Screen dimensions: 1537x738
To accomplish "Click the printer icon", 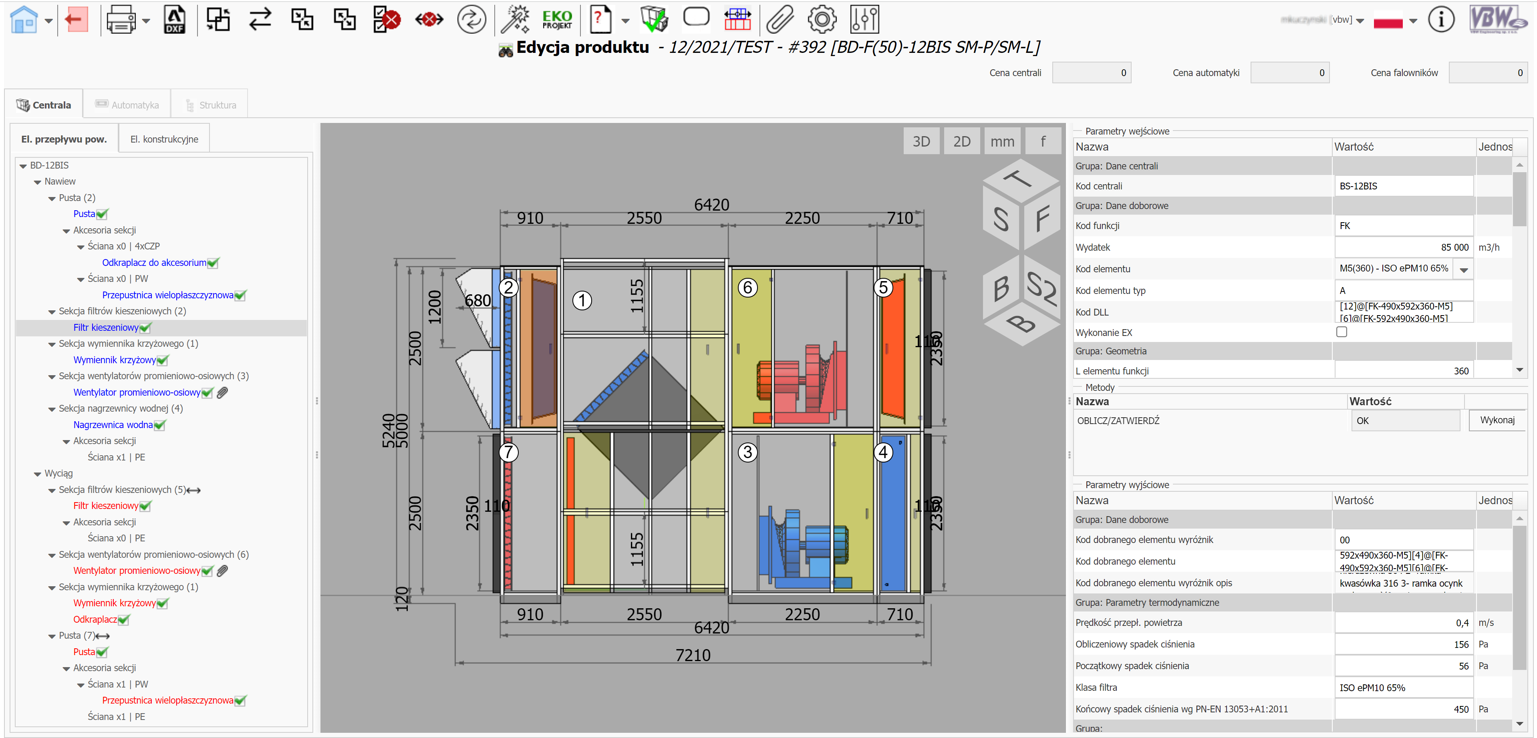I will (x=121, y=20).
